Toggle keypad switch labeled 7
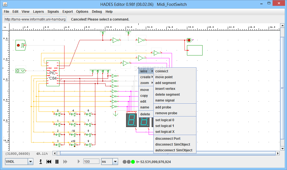 pos(88,125)
